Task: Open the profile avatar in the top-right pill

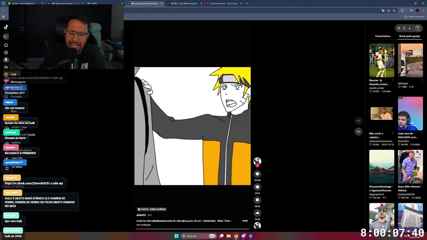Action: tap(417, 28)
